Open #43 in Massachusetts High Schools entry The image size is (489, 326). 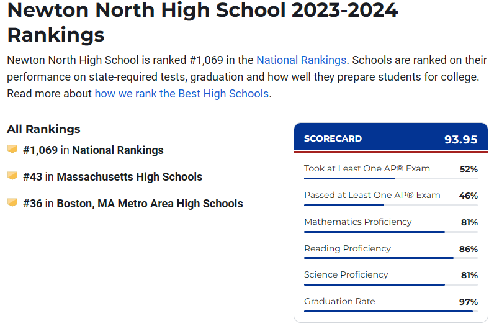[112, 177]
